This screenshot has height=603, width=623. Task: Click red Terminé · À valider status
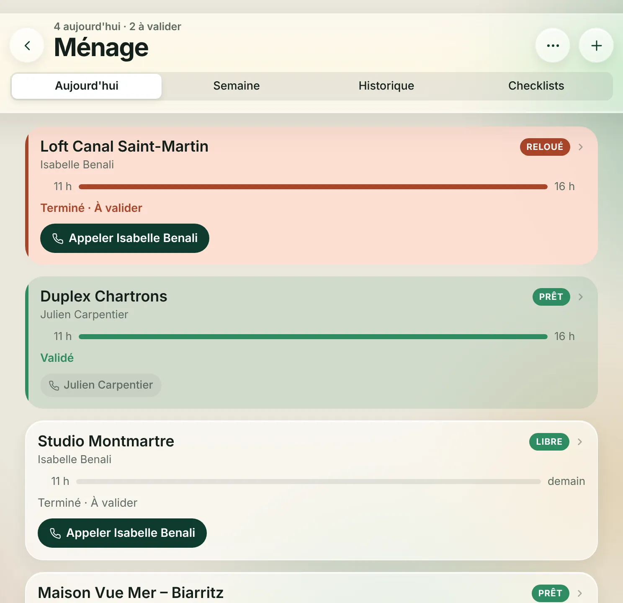pos(91,208)
